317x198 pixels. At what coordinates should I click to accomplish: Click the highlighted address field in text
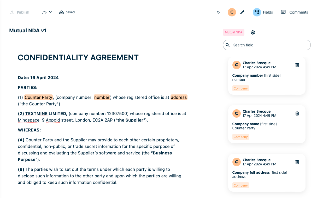coord(179,97)
